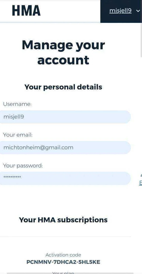Viewport: 142px width, 274px height.
Task: Click the dark account menu header panel
Action: [x=121, y=11]
